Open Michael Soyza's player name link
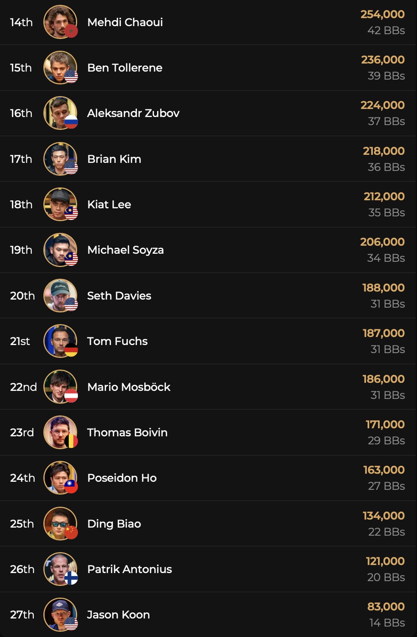417x637 pixels. [125, 250]
